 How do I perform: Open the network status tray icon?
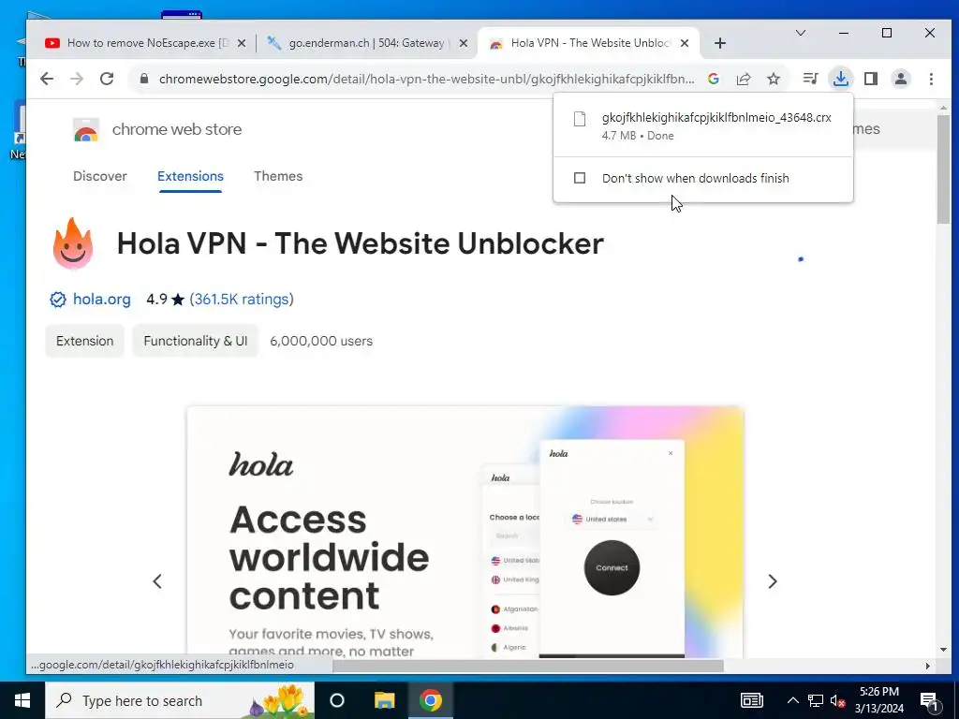point(816,700)
